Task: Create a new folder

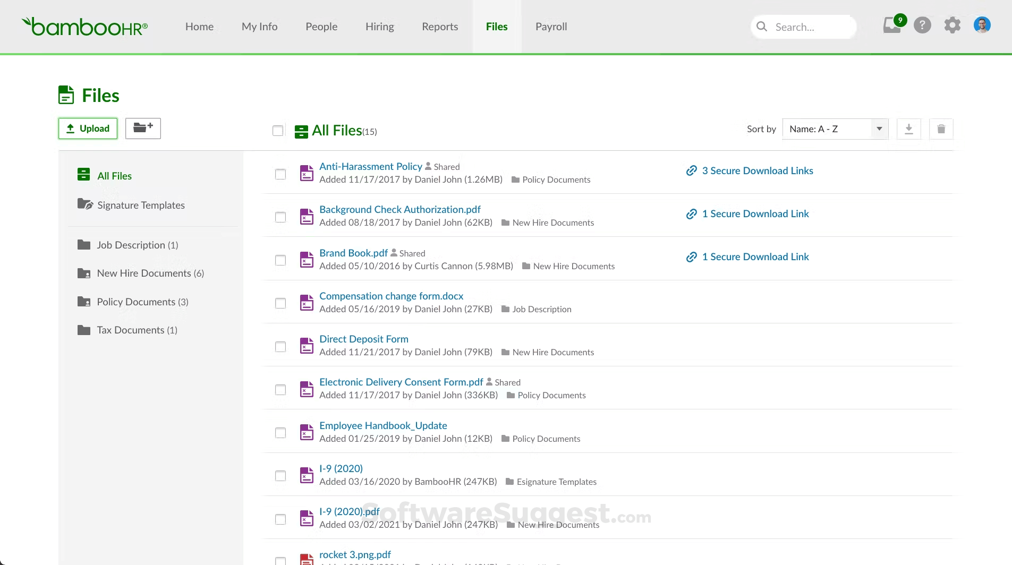Action: coord(142,129)
